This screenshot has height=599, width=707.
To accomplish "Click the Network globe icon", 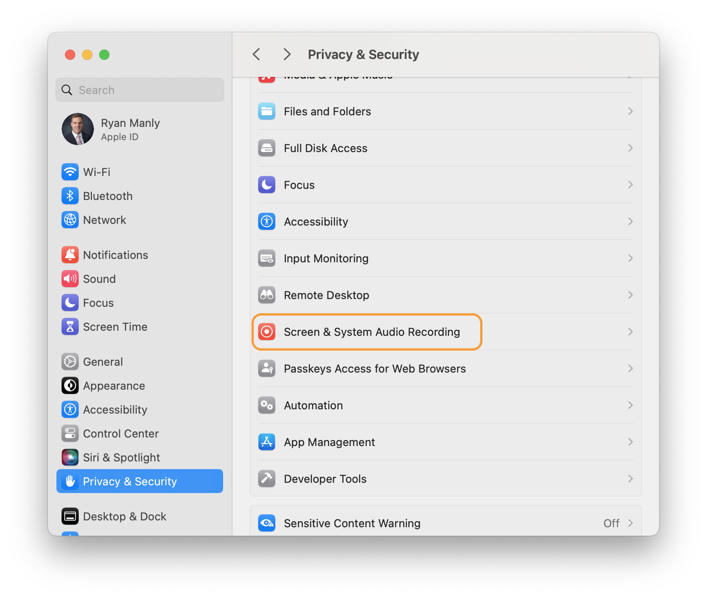I will pyautogui.click(x=70, y=220).
